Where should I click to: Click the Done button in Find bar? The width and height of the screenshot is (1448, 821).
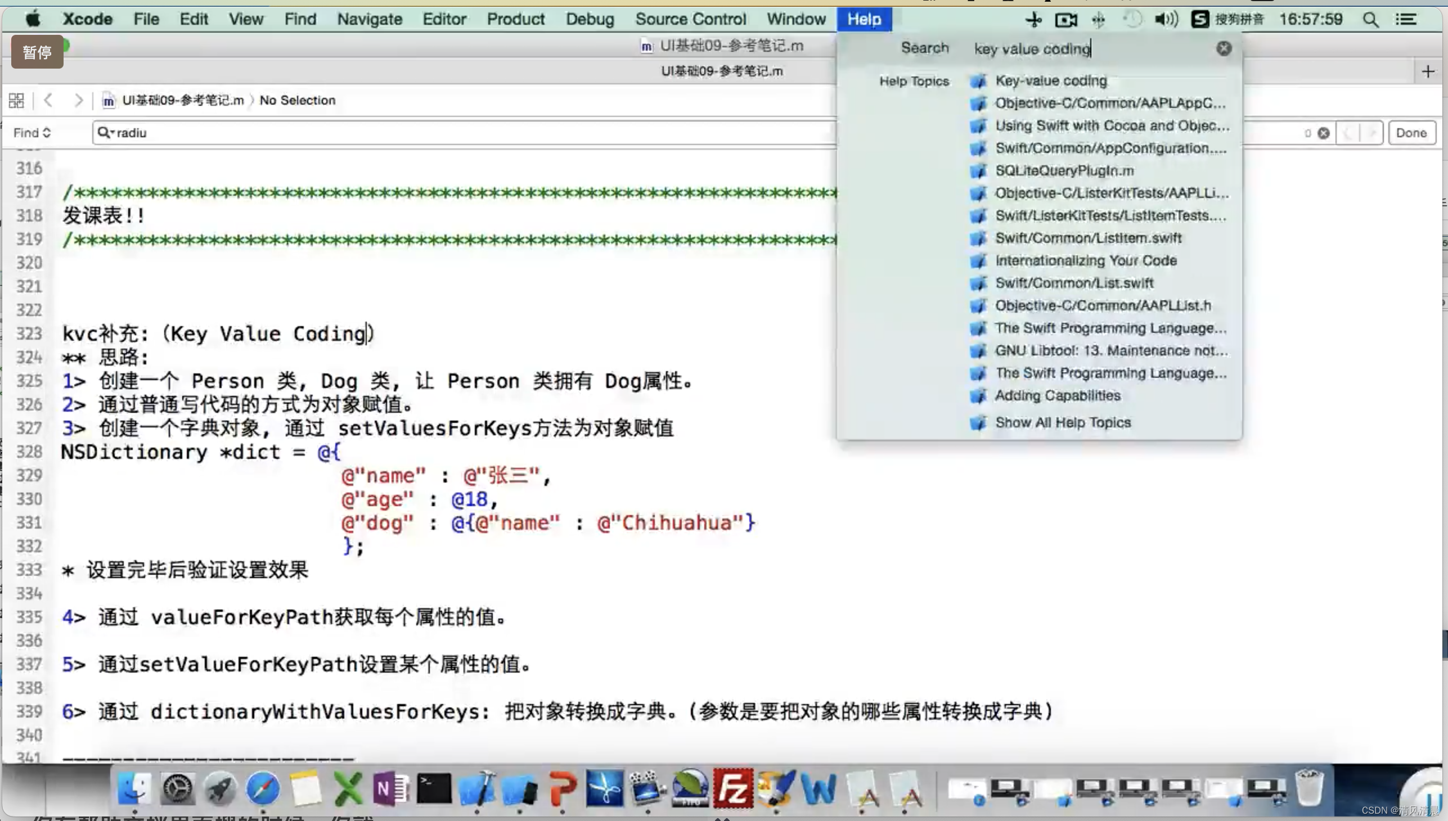pos(1411,132)
